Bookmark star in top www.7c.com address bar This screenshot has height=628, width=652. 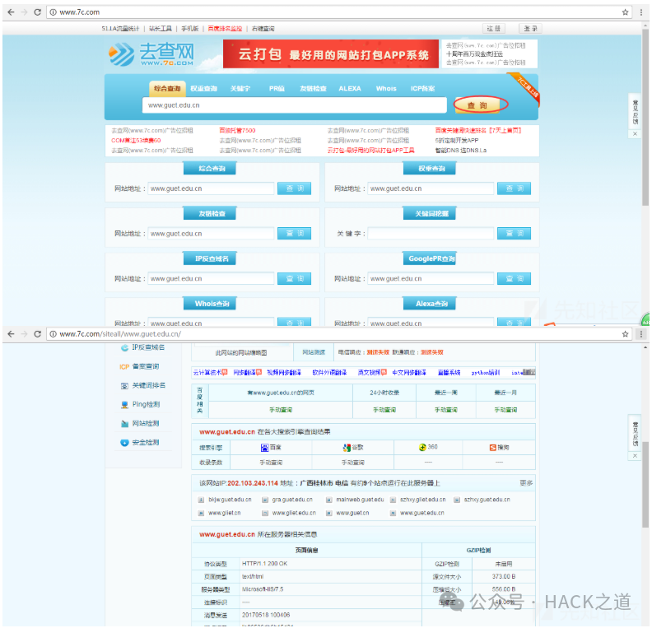625,12
